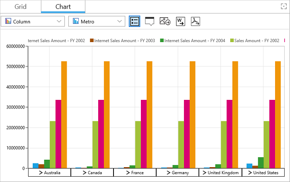The image size is (290, 182).
Task: Export the chart to PDF
Action: (195, 21)
